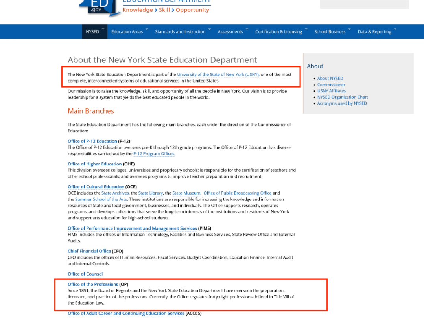Screen dimensions: 424x318
Task: Expand the Education Areas dropdown arrow
Action: point(147,29)
